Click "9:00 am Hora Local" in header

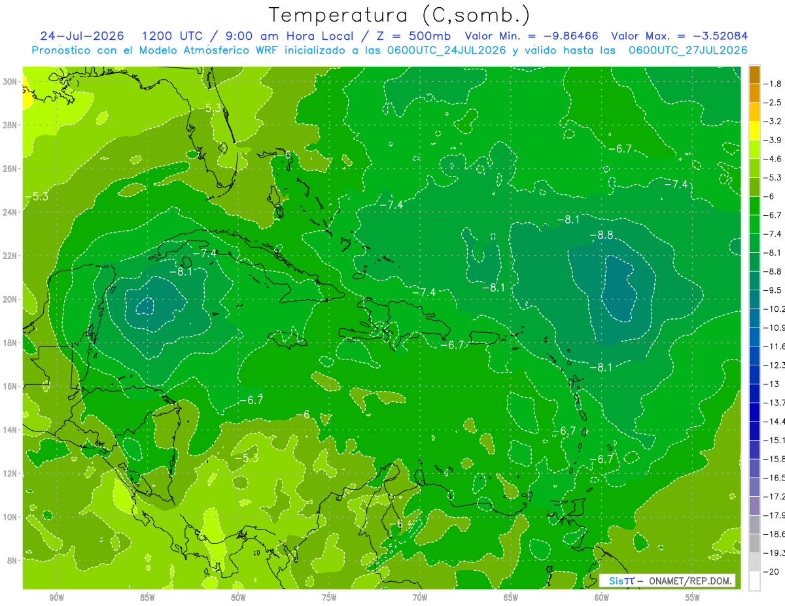(289, 36)
